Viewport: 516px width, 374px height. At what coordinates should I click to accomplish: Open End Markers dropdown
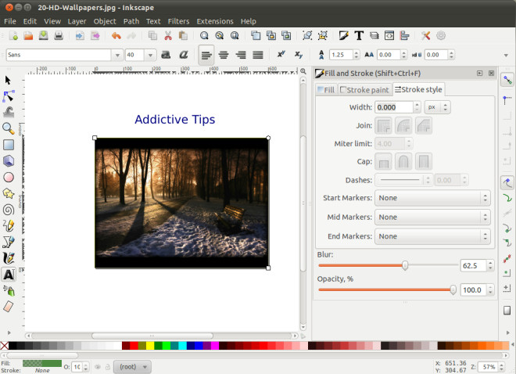432,236
